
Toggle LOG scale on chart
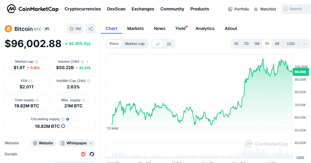(291, 44)
